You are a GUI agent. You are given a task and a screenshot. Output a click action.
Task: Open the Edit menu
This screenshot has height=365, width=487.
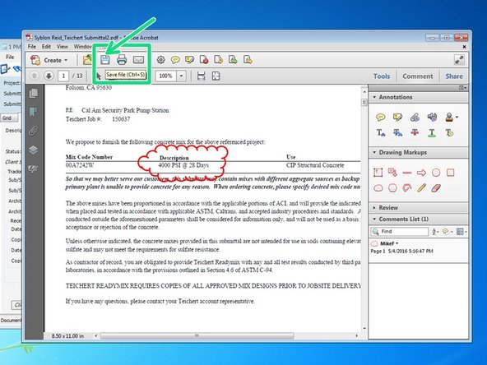46,47
